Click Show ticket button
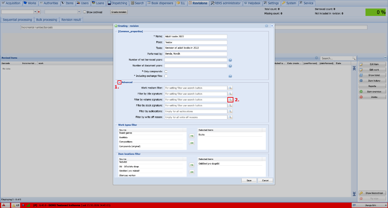 click(x=372, y=75)
